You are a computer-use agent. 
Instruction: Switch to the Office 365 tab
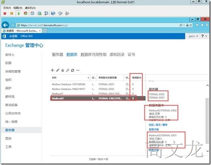pos(27,36)
